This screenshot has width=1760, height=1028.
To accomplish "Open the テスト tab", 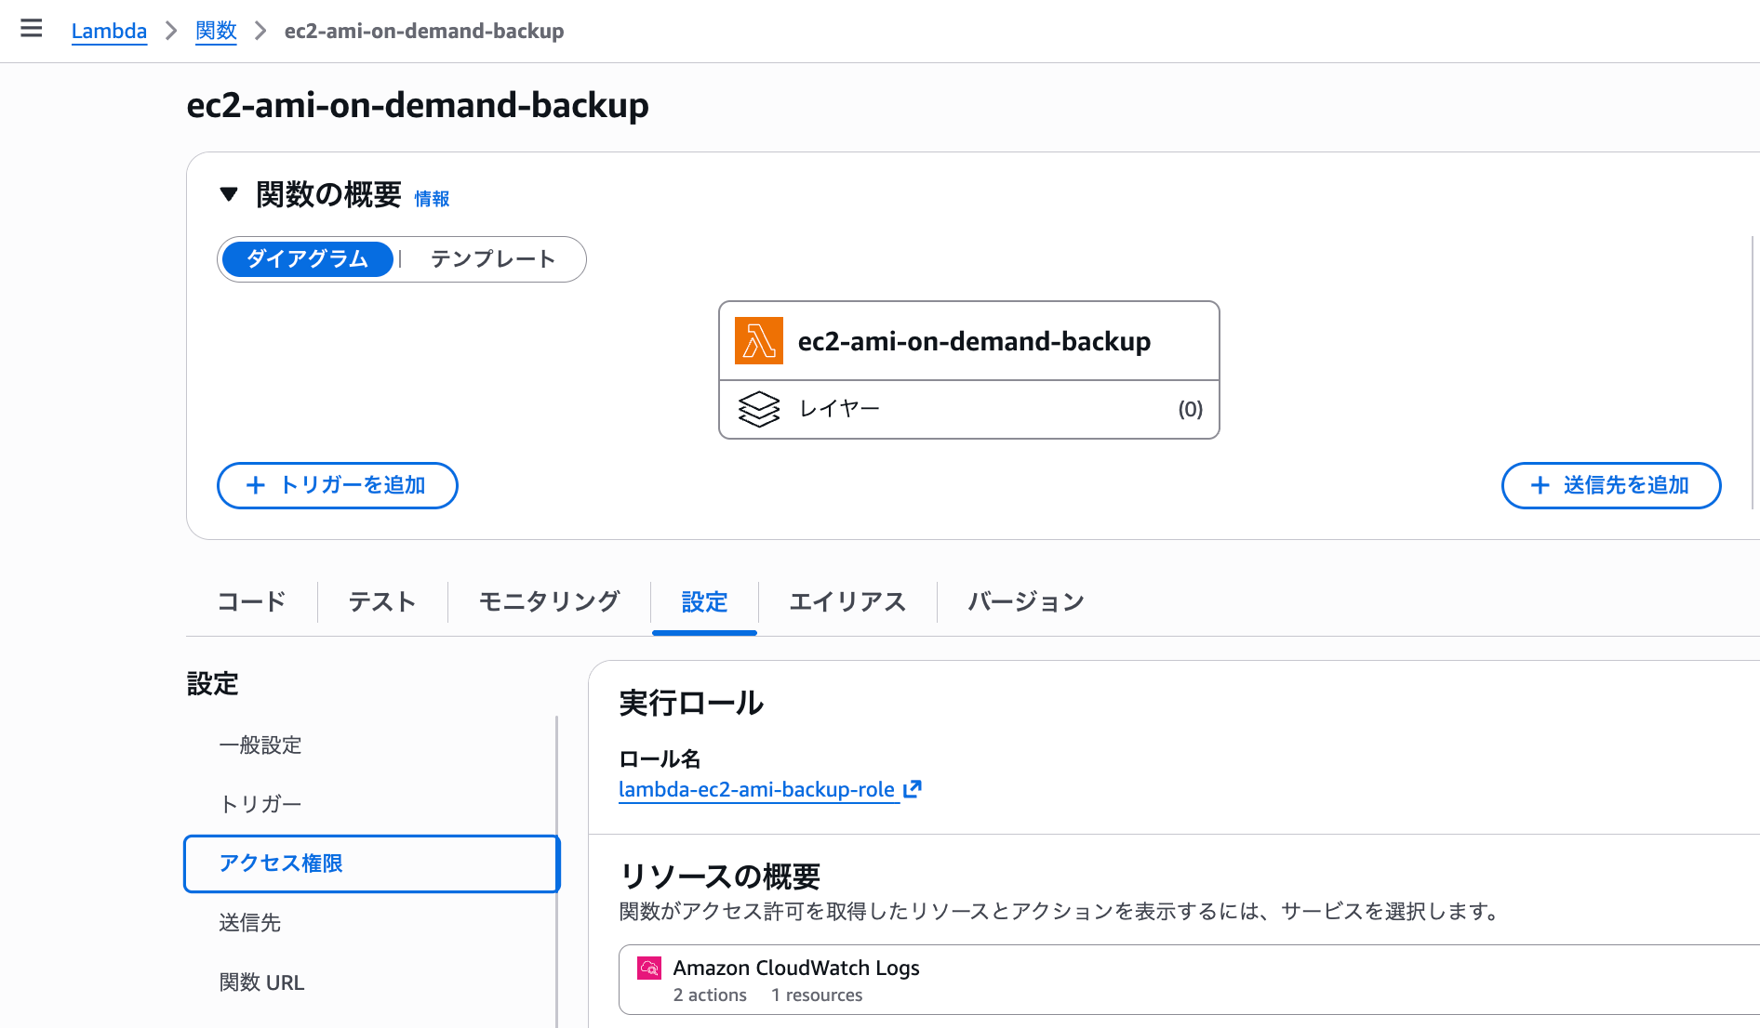I will (x=382, y=602).
